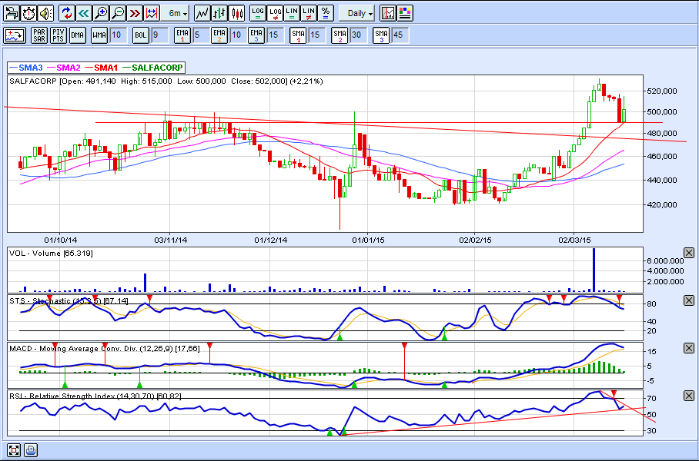Switch to line chart style icon

(x=202, y=13)
